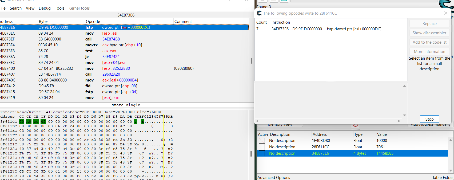The width and height of the screenshot is (454, 180).
Task: Open the View menu
Action: (x=30, y=8)
